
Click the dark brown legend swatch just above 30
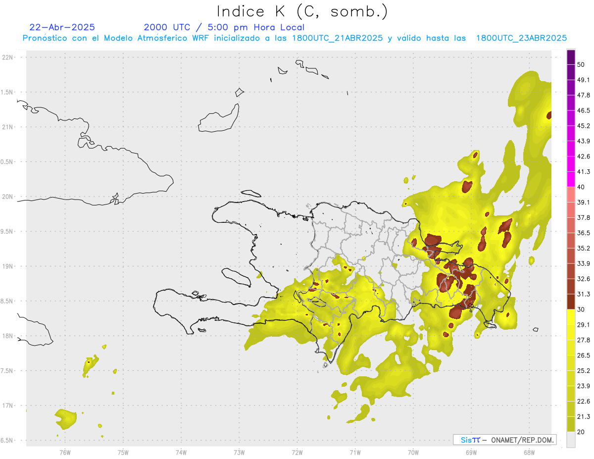[x=571, y=302]
